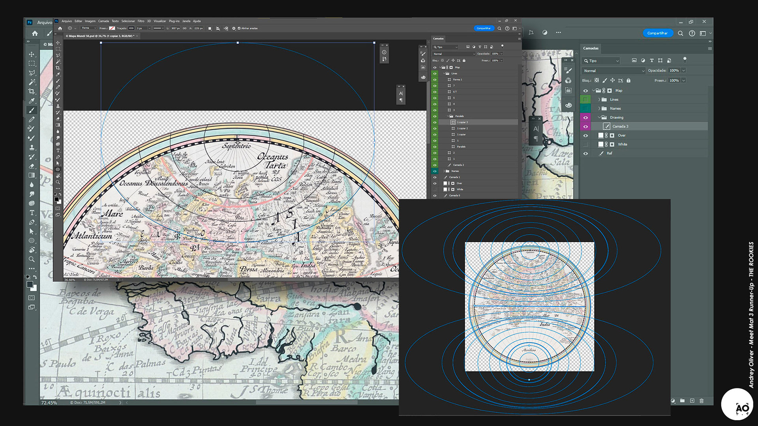The height and width of the screenshot is (426, 758).
Task: Select the Crop tool in back window toolbar
Action: pyautogui.click(x=32, y=92)
